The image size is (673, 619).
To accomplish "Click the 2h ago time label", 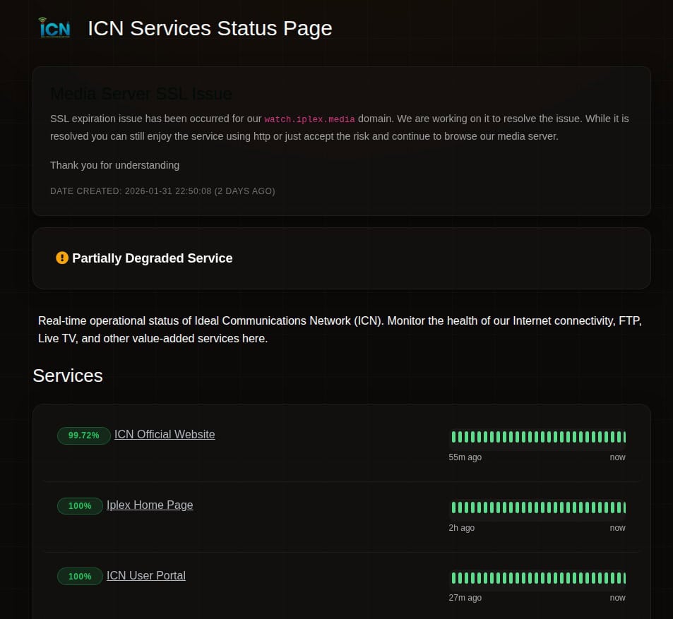I will (x=461, y=528).
